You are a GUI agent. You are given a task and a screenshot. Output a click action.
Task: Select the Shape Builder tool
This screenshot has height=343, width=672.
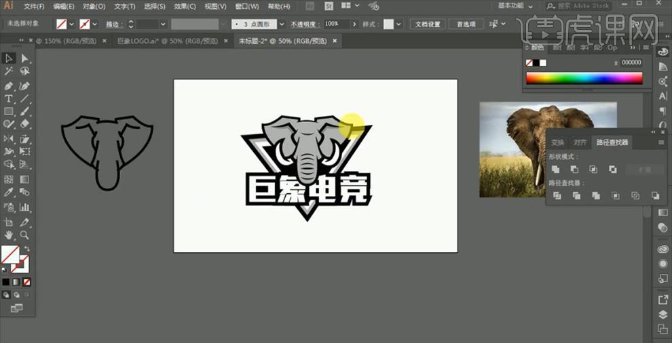click(9, 165)
